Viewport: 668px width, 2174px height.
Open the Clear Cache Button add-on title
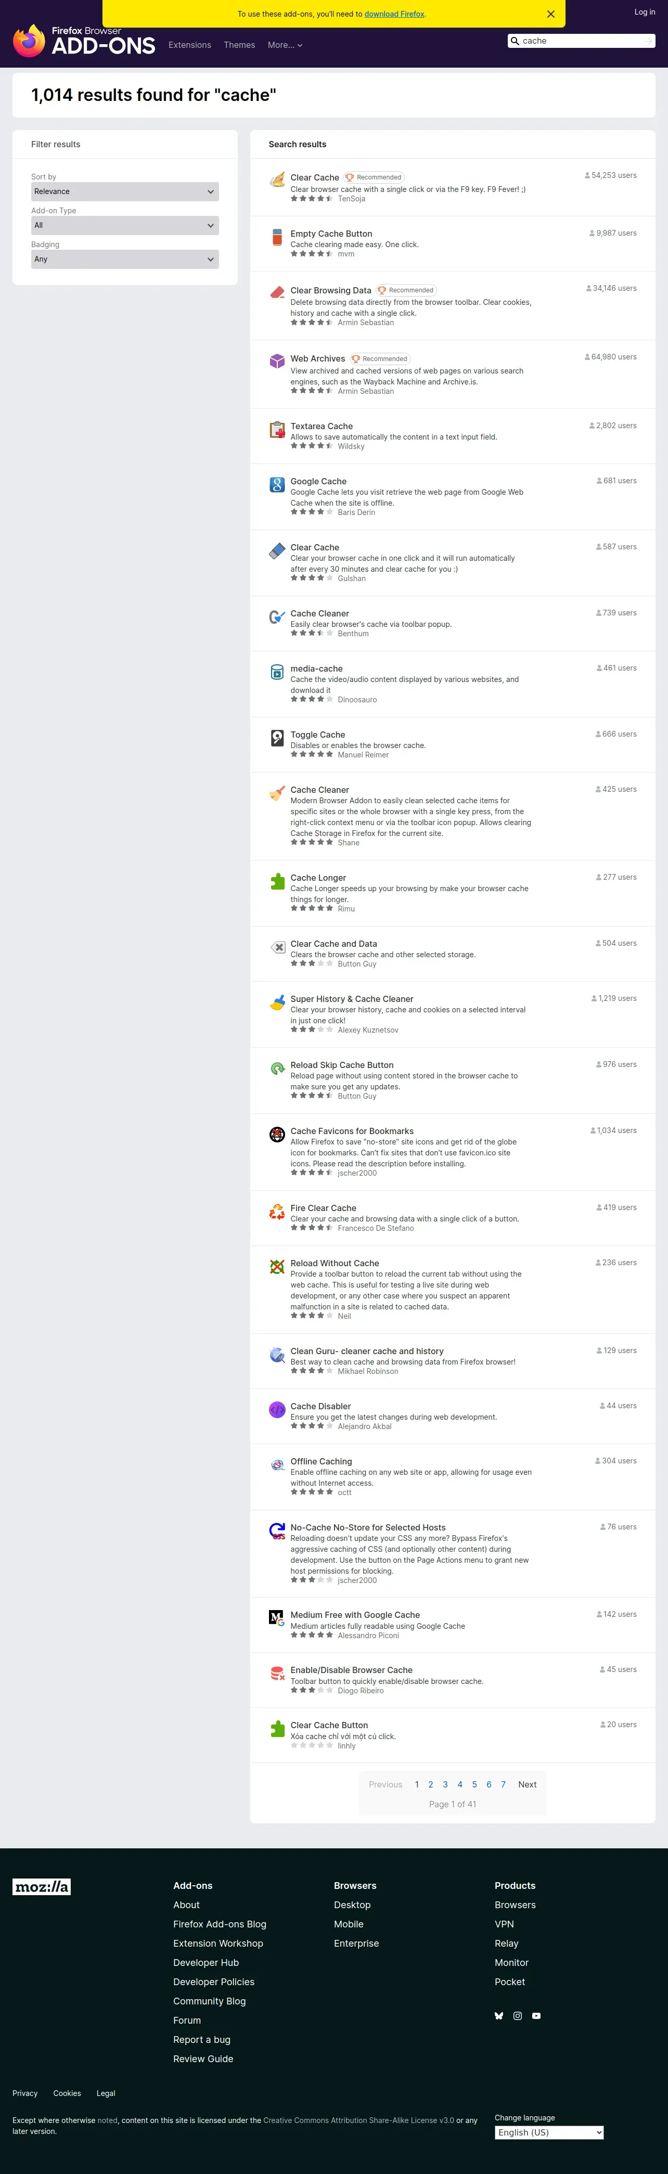(x=329, y=1725)
